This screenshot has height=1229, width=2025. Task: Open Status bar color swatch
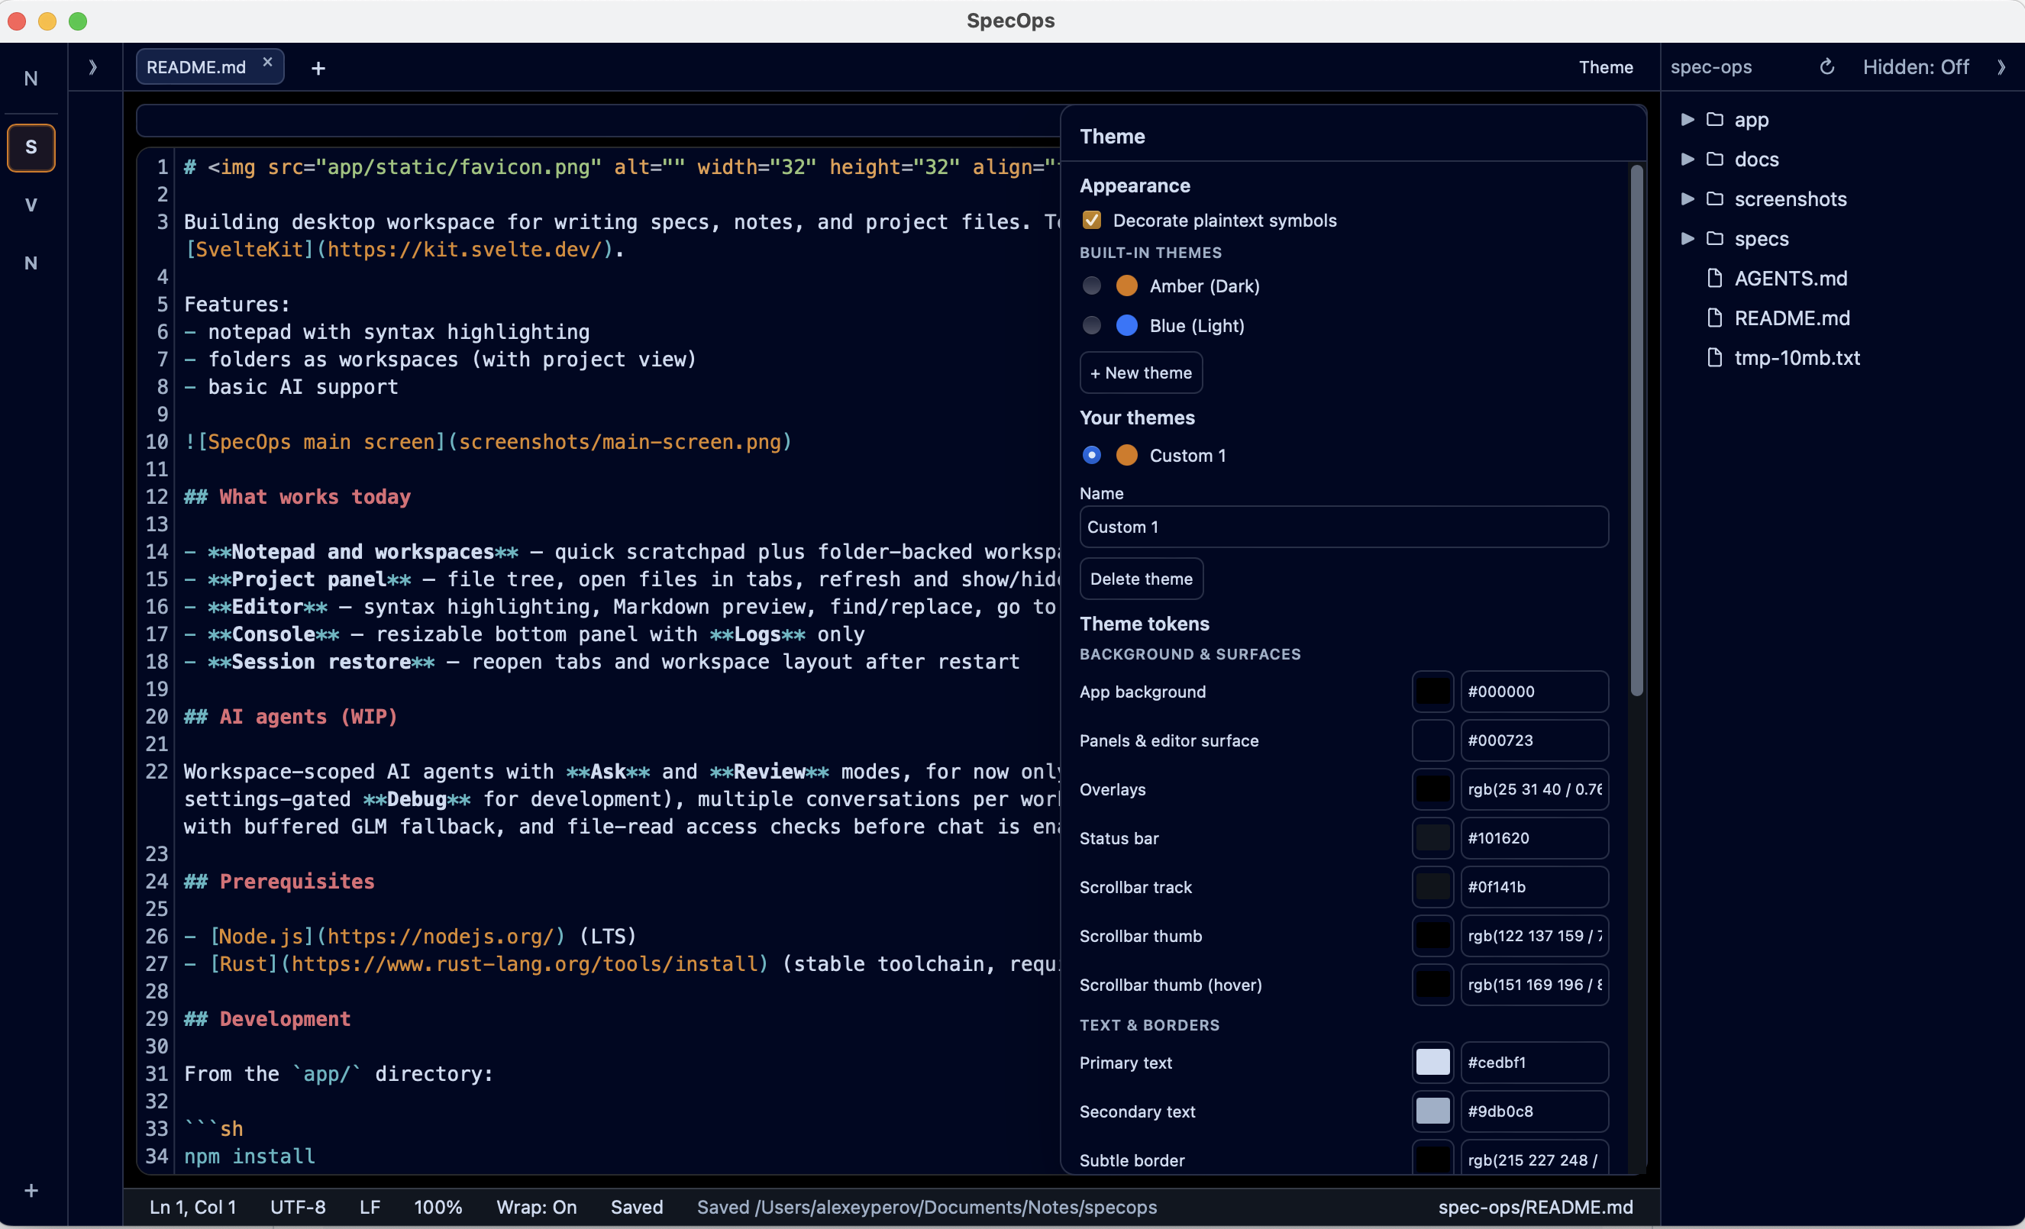coord(1432,839)
